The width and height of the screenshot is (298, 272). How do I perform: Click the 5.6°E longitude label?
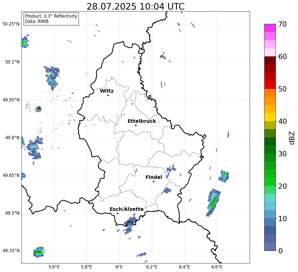pyautogui.click(x=54, y=267)
